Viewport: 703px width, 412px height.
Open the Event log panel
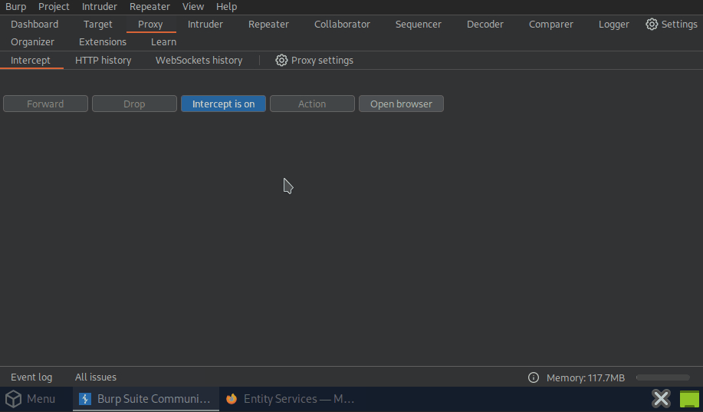pos(31,377)
